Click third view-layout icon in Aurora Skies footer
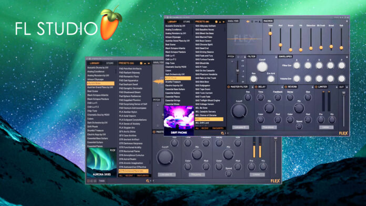This screenshot has height=206, width=366. click(x=95, y=181)
